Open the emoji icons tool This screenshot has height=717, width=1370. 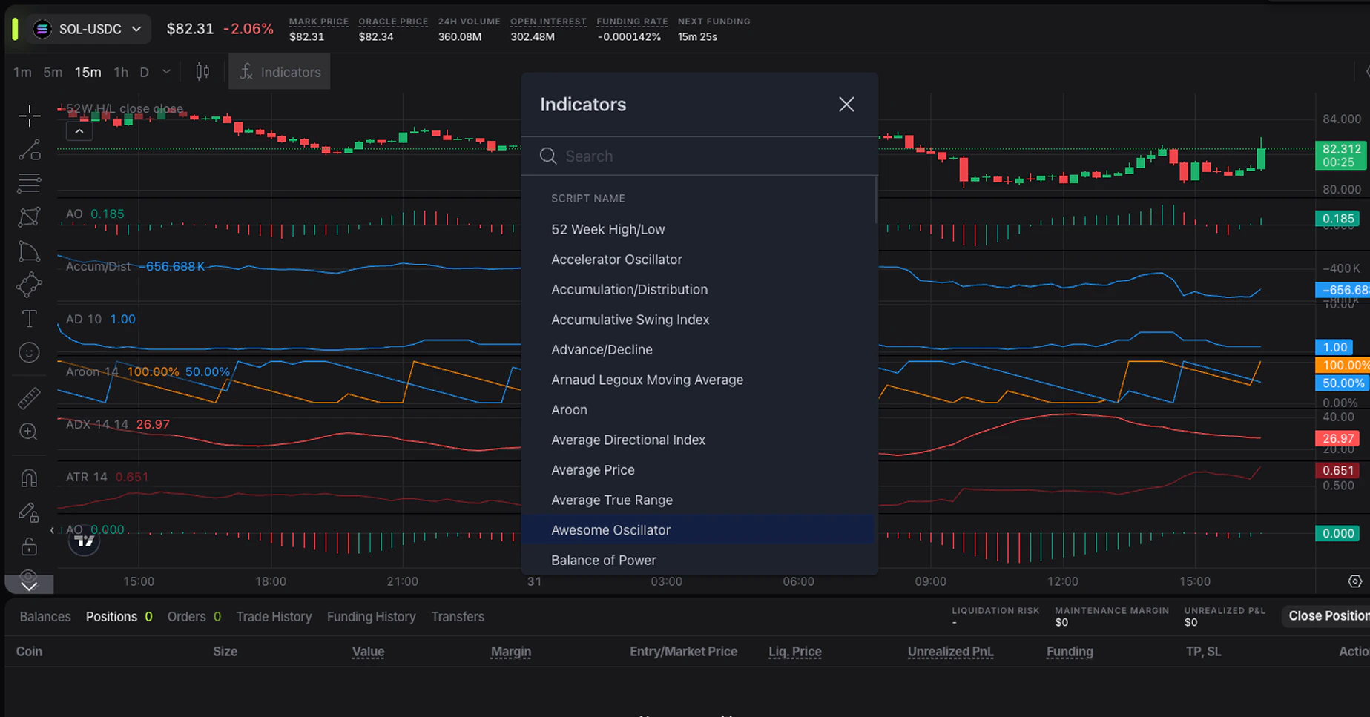pyautogui.click(x=29, y=353)
